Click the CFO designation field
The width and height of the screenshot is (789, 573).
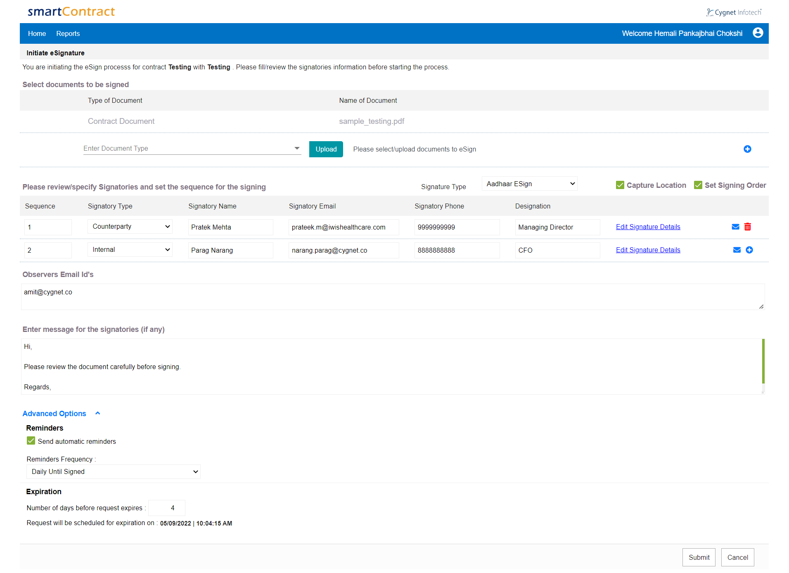coord(558,250)
